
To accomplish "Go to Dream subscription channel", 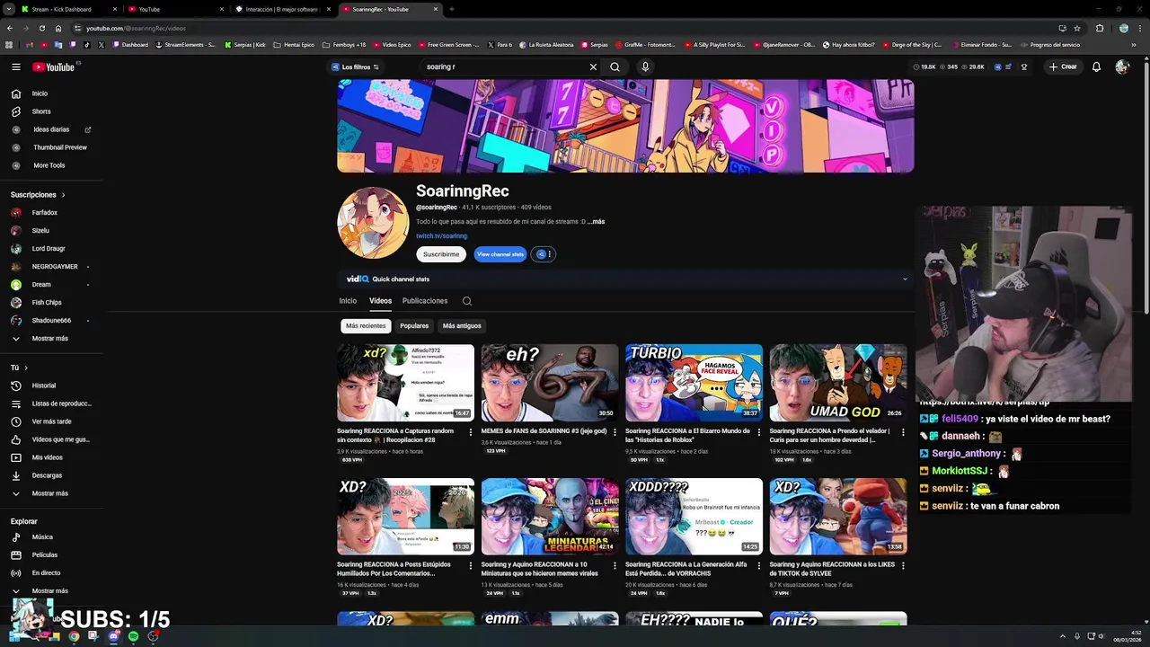I will click(x=32, y=285).
